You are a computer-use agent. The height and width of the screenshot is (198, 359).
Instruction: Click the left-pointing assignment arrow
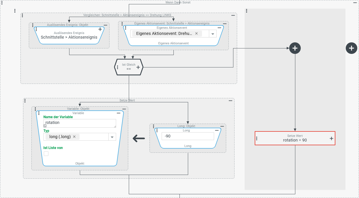(139, 139)
